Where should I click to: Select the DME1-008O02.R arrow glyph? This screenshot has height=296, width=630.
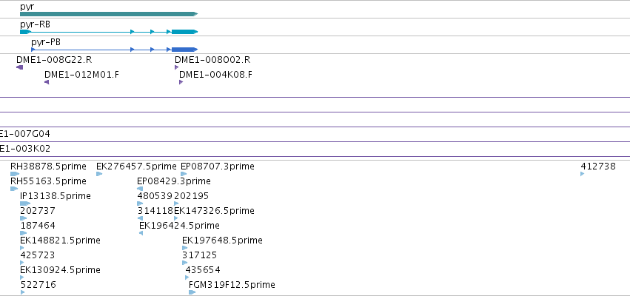point(176,67)
